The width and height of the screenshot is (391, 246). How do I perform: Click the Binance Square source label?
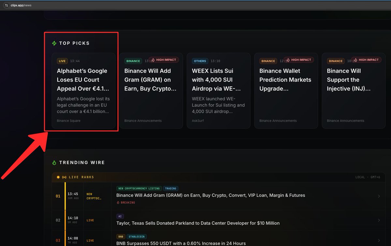69,121
